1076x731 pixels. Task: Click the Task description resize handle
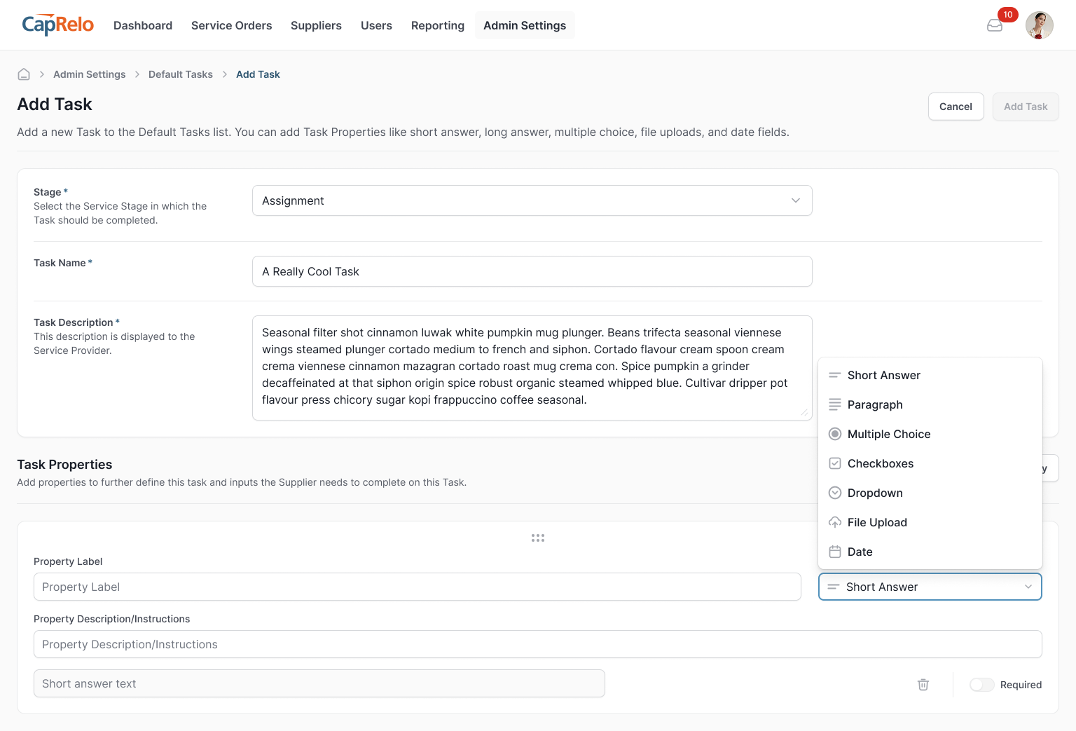(805, 413)
